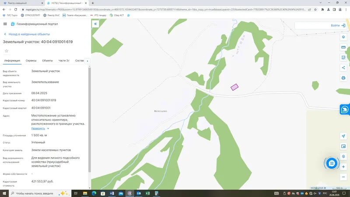Add the land plot to favorites with the star
This screenshot has height=197, width=350.
(x=7, y=51)
